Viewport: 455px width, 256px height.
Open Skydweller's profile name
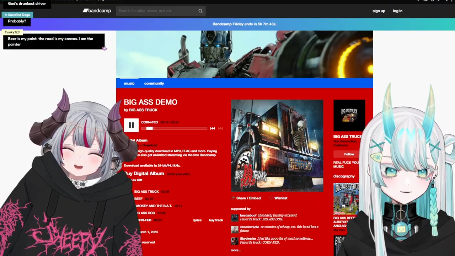coord(248,239)
